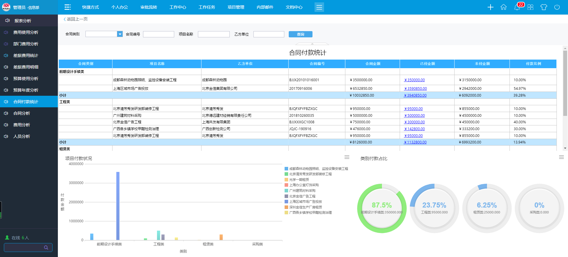Click the 乙方单位 input field

point(269,34)
